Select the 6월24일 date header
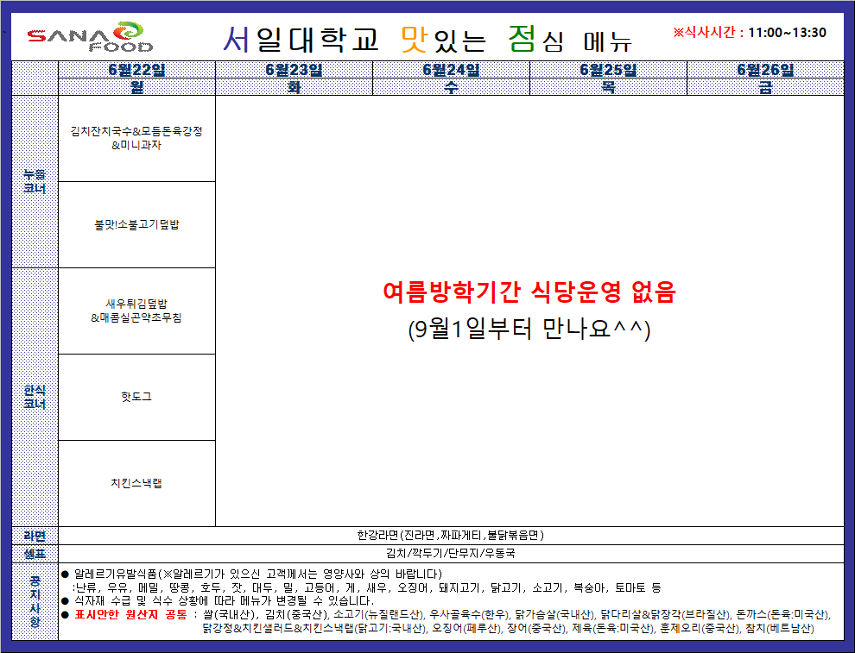 click(x=451, y=70)
